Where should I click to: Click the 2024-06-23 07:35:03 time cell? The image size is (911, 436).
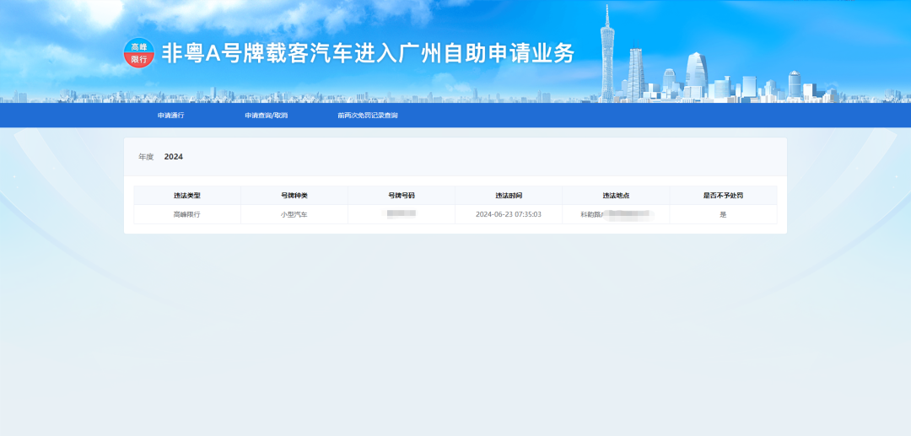pyautogui.click(x=509, y=215)
